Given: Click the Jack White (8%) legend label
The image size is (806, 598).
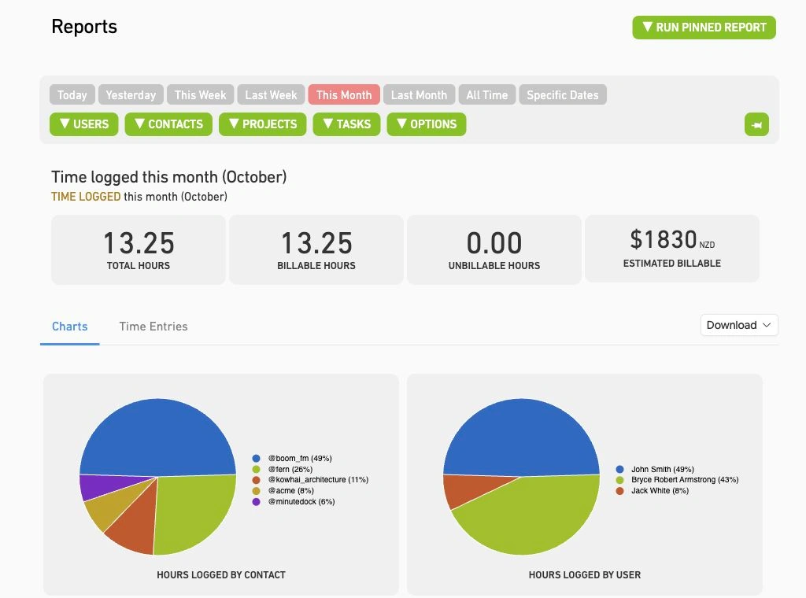Looking at the screenshot, I should tap(660, 491).
